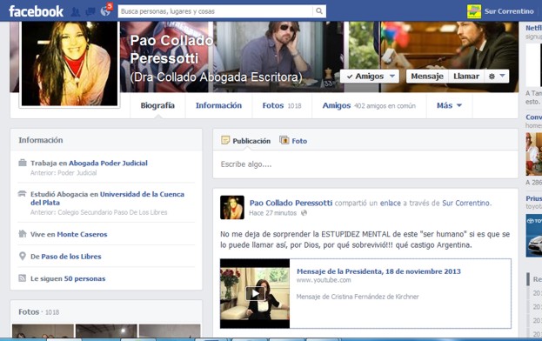Click the Escribe algo text field
This screenshot has width=542, height=341.
(365, 164)
